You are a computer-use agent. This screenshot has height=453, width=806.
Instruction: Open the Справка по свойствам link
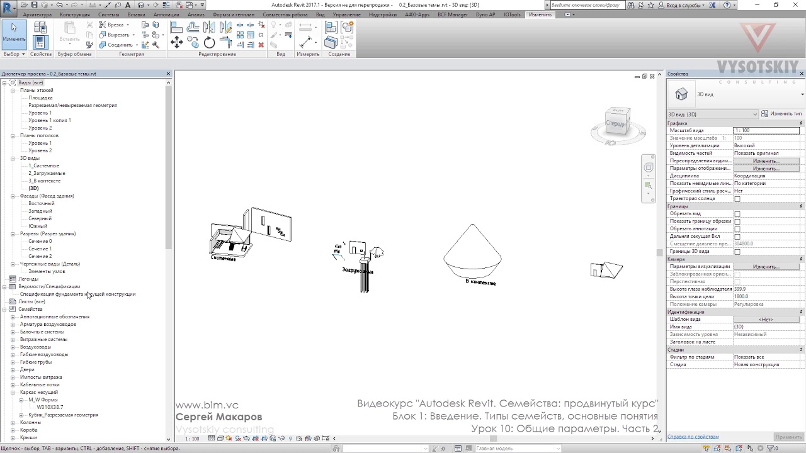pyautogui.click(x=693, y=437)
